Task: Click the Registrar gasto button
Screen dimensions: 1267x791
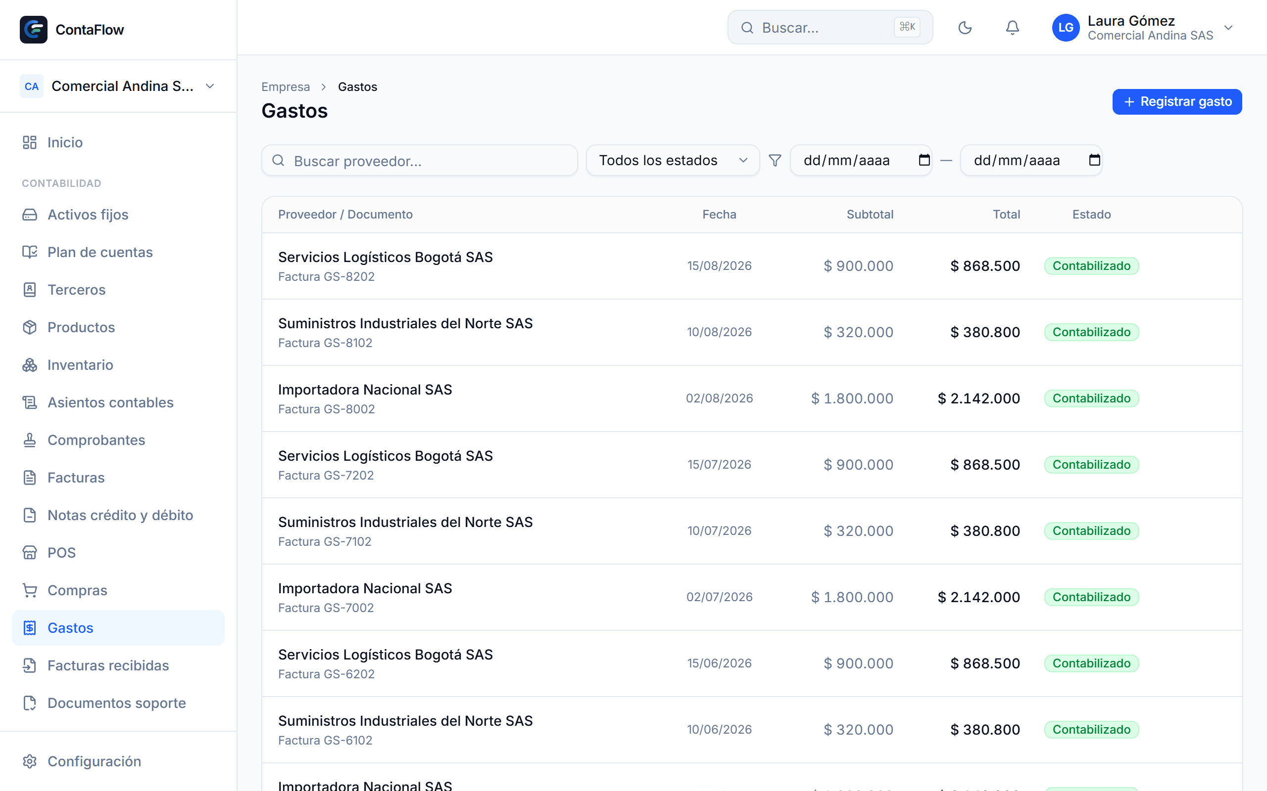Action: click(1177, 101)
